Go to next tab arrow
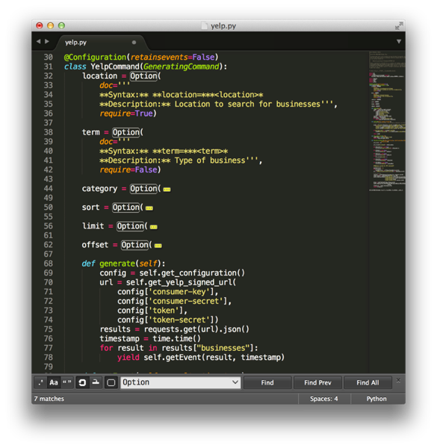 click(46, 42)
